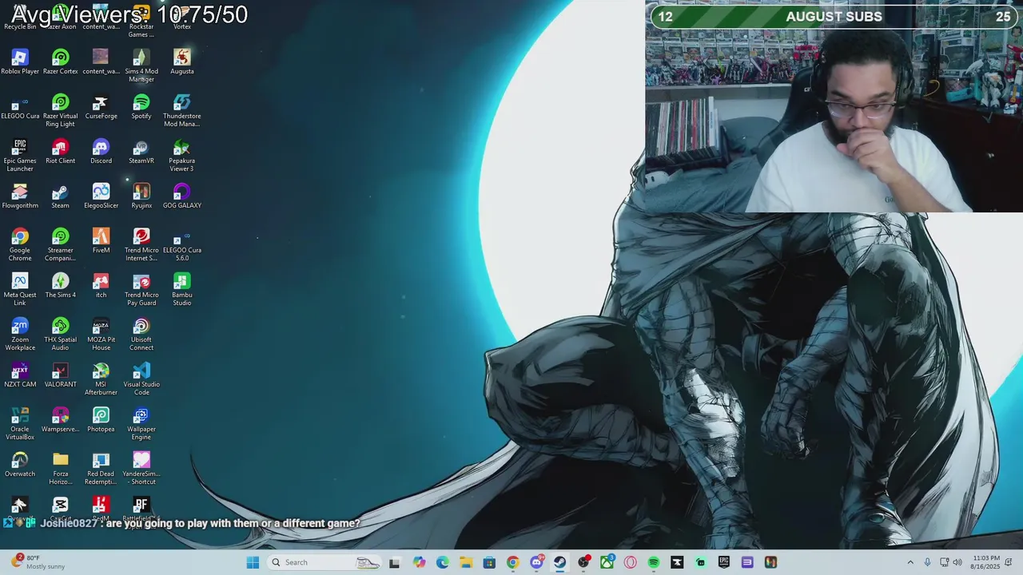
Task: Launch Bambu Studio desktop shortcut
Action: [182, 289]
